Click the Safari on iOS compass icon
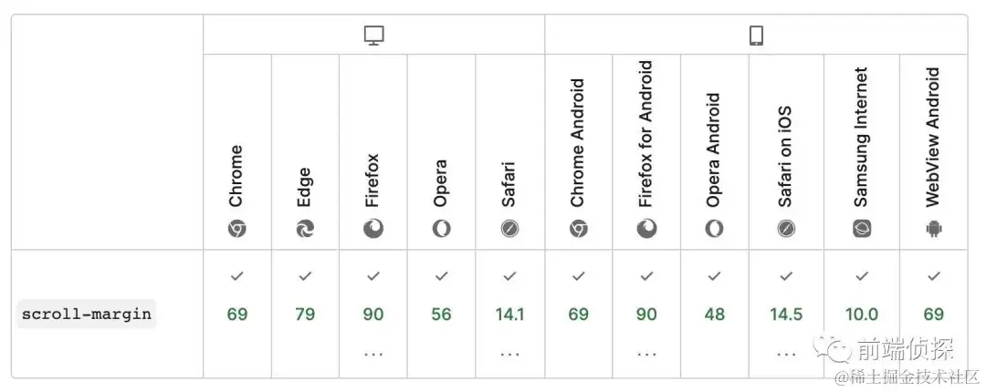Image resolution: width=986 pixels, height=392 pixels. [785, 228]
